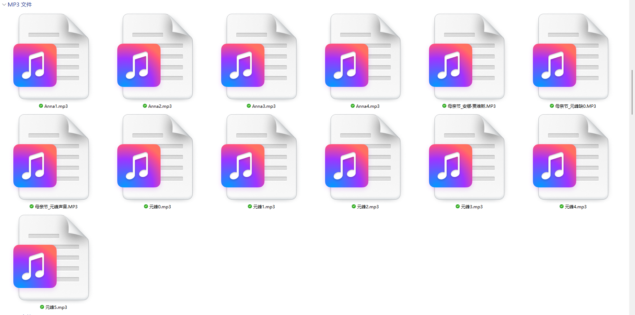Click the green sync checkmark beside Anna1.mp3
Image resolution: width=635 pixels, height=315 pixels.
pyautogui.click(x=41, y=106)
